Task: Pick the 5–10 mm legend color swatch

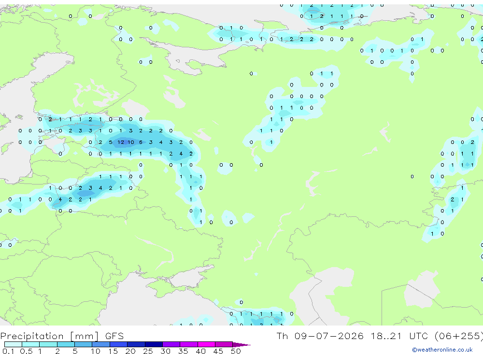Action: pyautogui.click(x=84, y=344)
